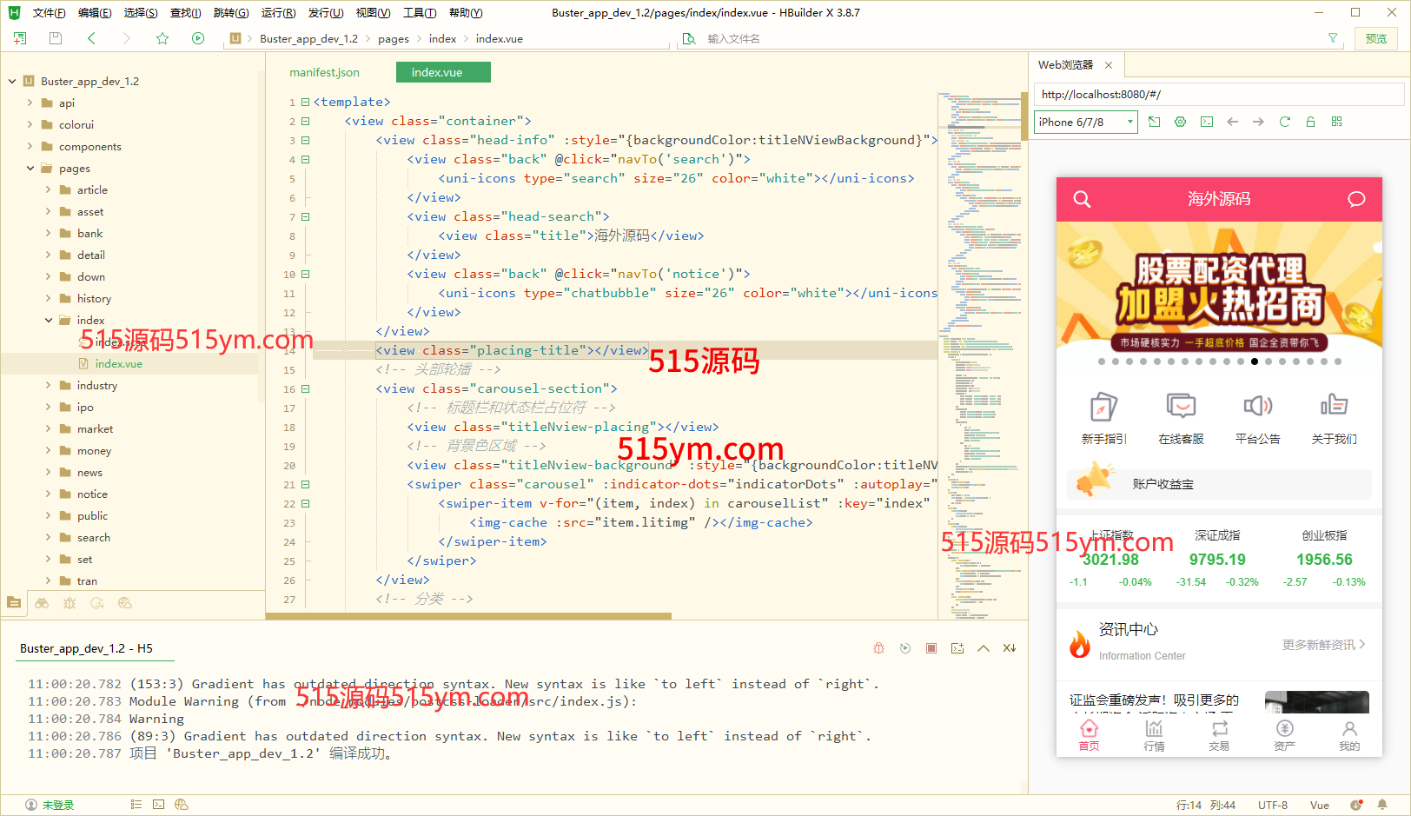The width and height of the screenshot is (1411, 816).
Task: Click the notification bell in status bar
Action: (x=1382, y=805)
